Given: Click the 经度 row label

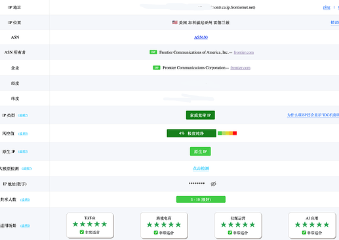Looking at the screenshot, I should [15, 83].
